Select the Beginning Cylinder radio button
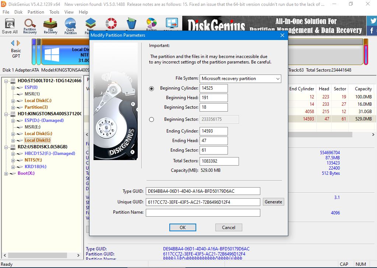Image resolution: width=377 pixels, height=268 pixels. [x=152, y=88]
